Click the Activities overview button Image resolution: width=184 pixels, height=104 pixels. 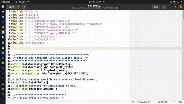pyautogui.click(x=6, y=2)
